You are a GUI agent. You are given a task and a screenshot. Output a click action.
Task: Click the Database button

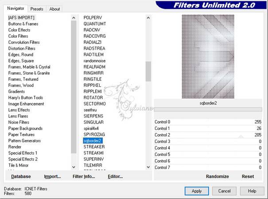pos(21,176)
